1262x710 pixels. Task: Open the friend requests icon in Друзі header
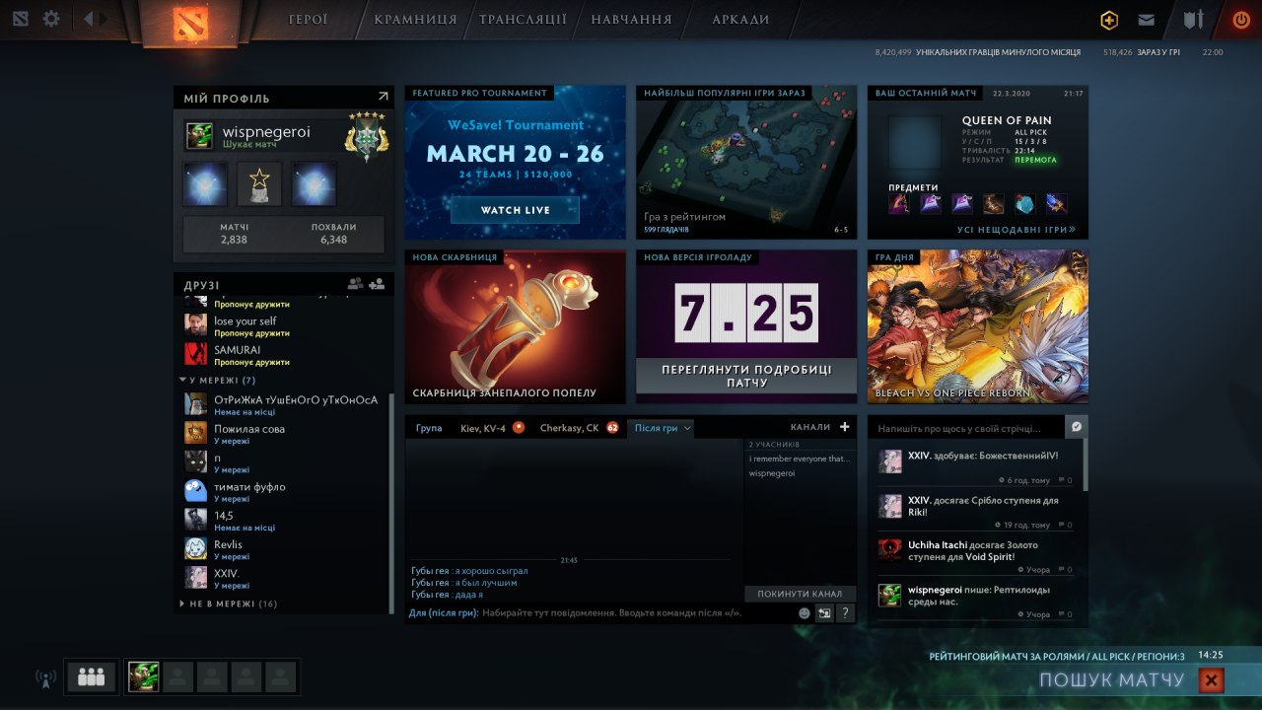(355, 284)
